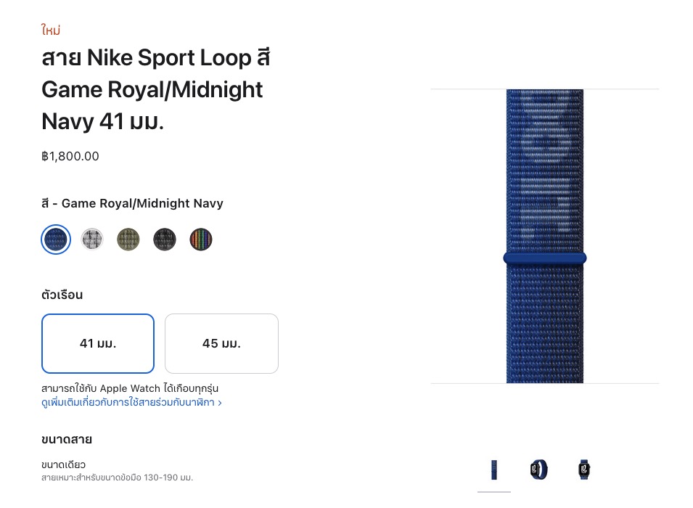Click the orange ใหม่ label

[x=51, y=30]
